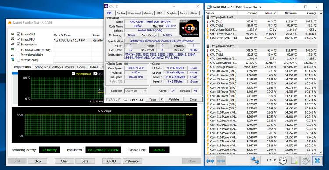Click the HWiNFO64 title bar app icon
Viewport: 329px width, 170px height.
(x=208, y=7)
